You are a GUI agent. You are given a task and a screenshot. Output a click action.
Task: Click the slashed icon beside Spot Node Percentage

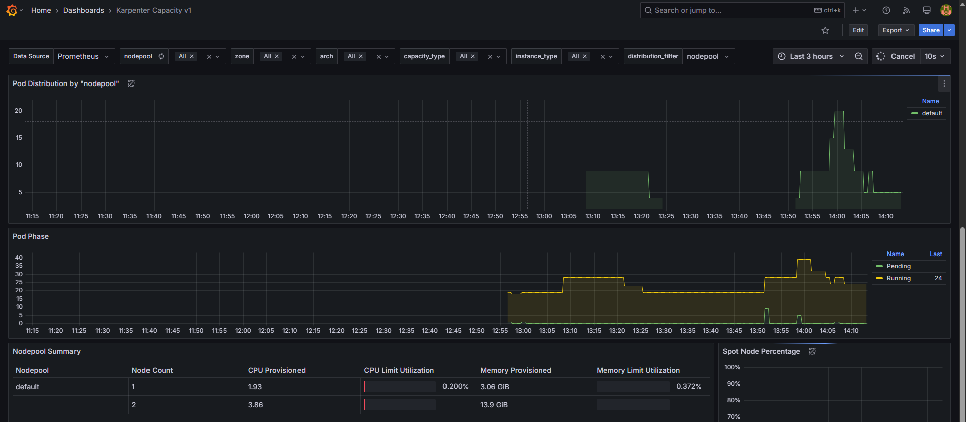(812, 351)
